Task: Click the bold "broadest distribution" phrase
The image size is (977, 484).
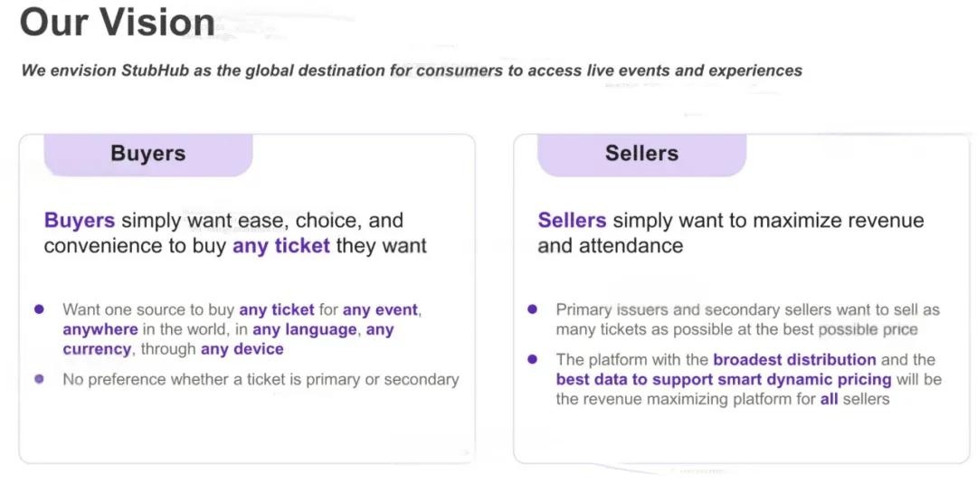Action: point(794,359)
